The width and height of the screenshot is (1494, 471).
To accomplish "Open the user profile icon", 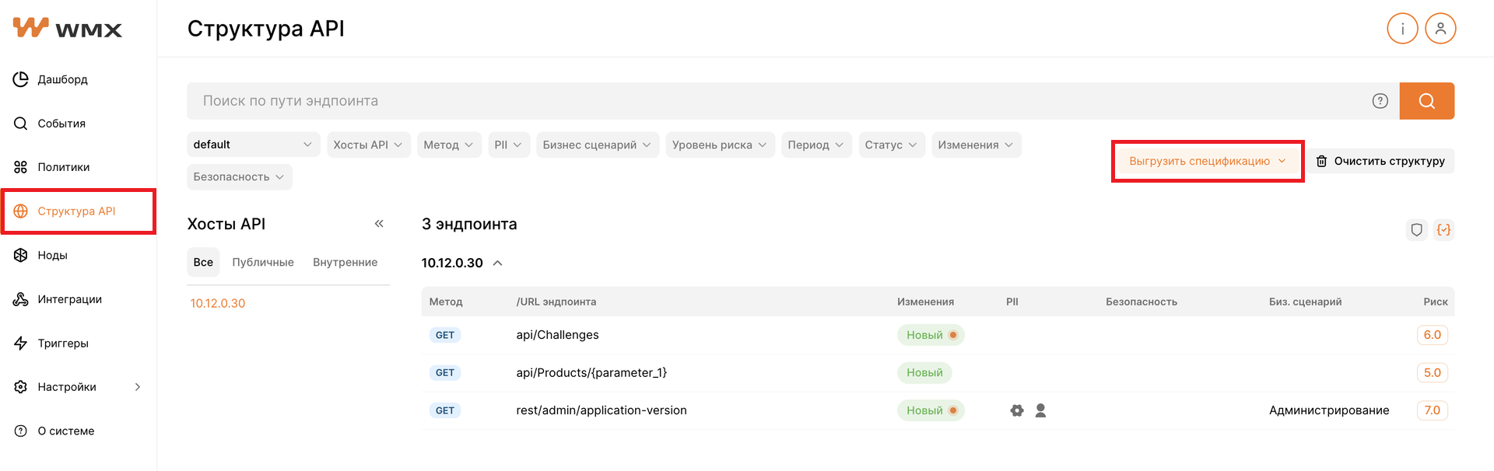I will [x=1440, y=29].
